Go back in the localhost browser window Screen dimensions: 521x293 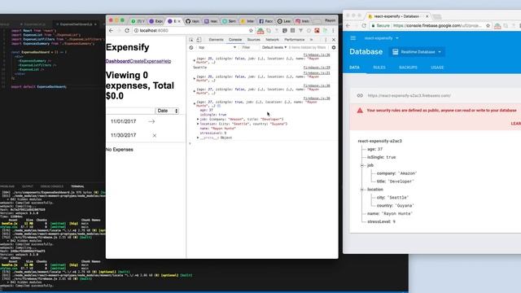tap(111, 30)
